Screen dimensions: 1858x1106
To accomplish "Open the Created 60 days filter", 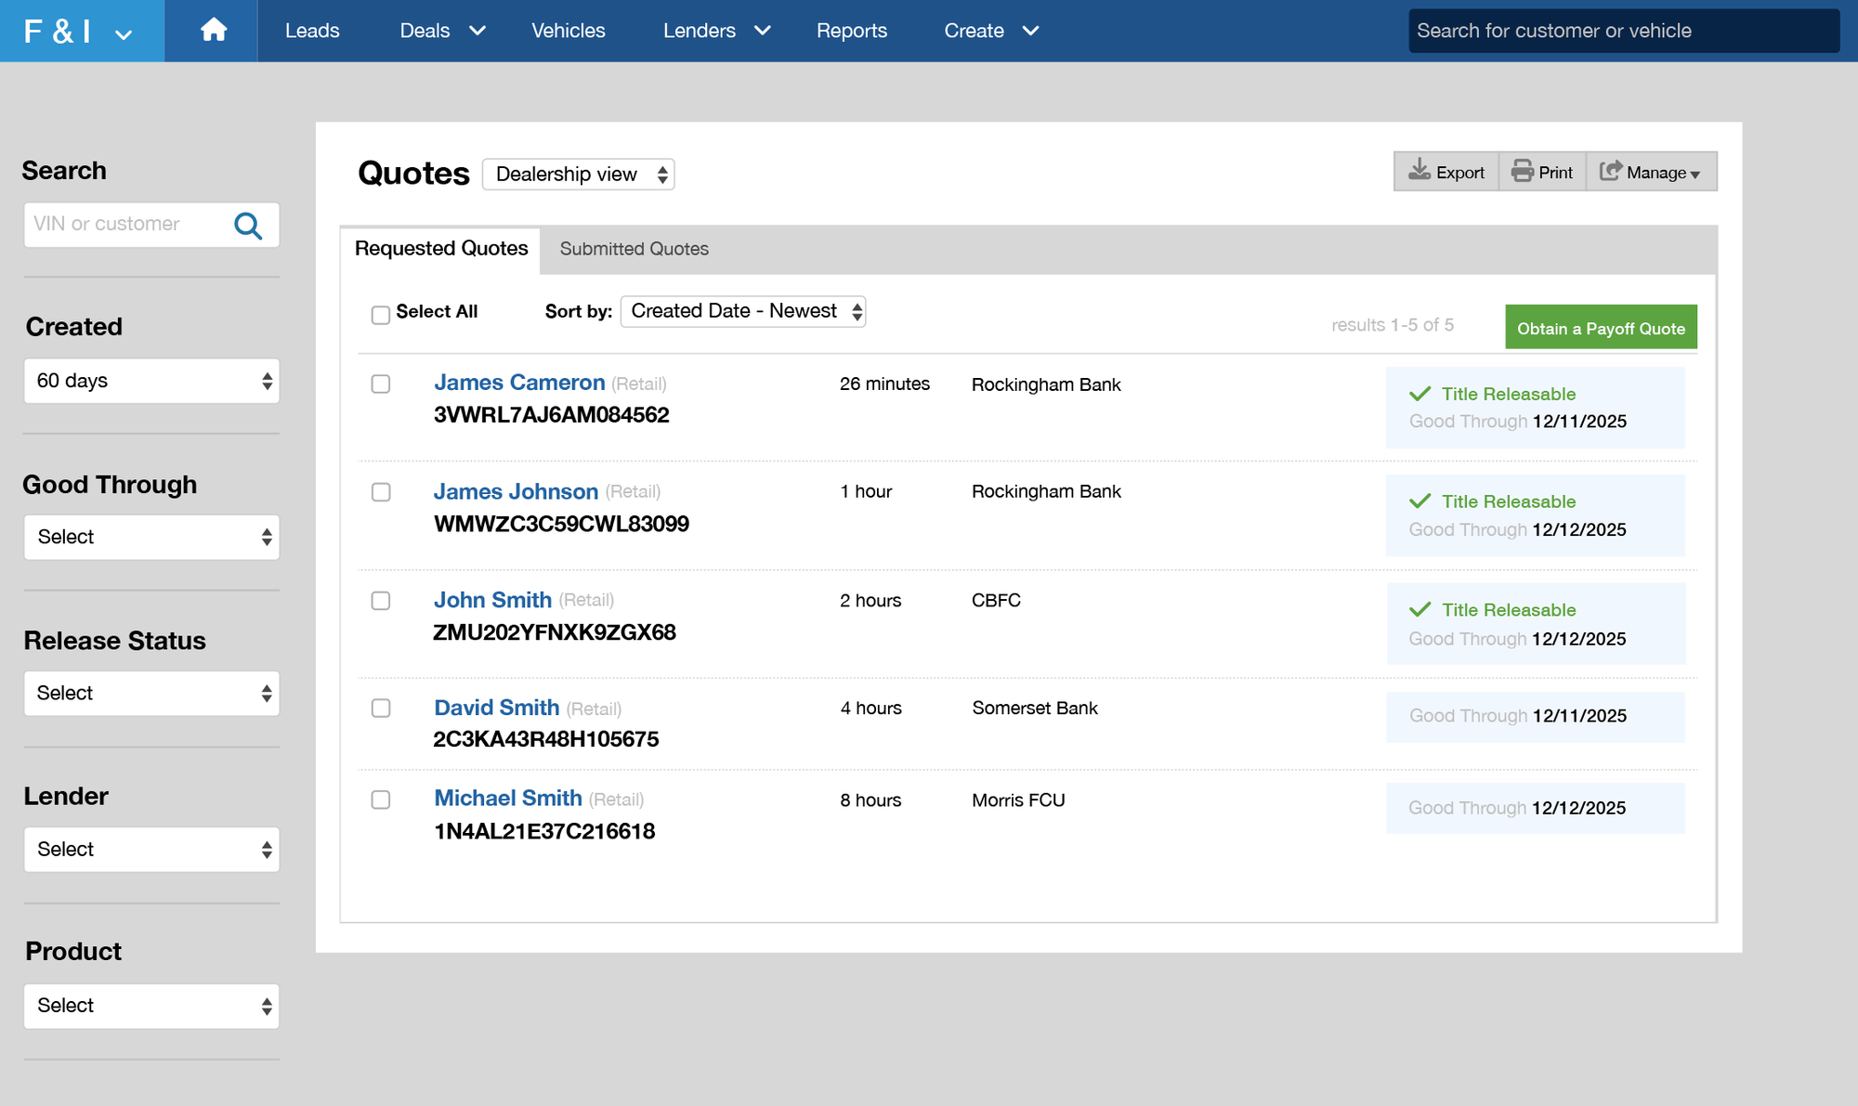I will (x=151, y=381).
